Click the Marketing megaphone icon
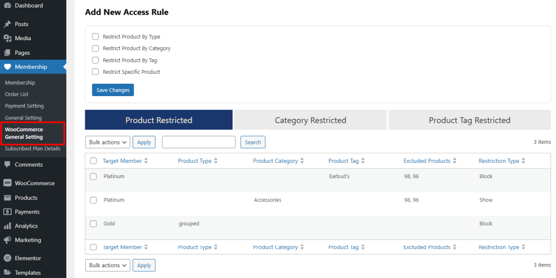The image size is (556, 278). pyautogui.click(x=7, y=240)
